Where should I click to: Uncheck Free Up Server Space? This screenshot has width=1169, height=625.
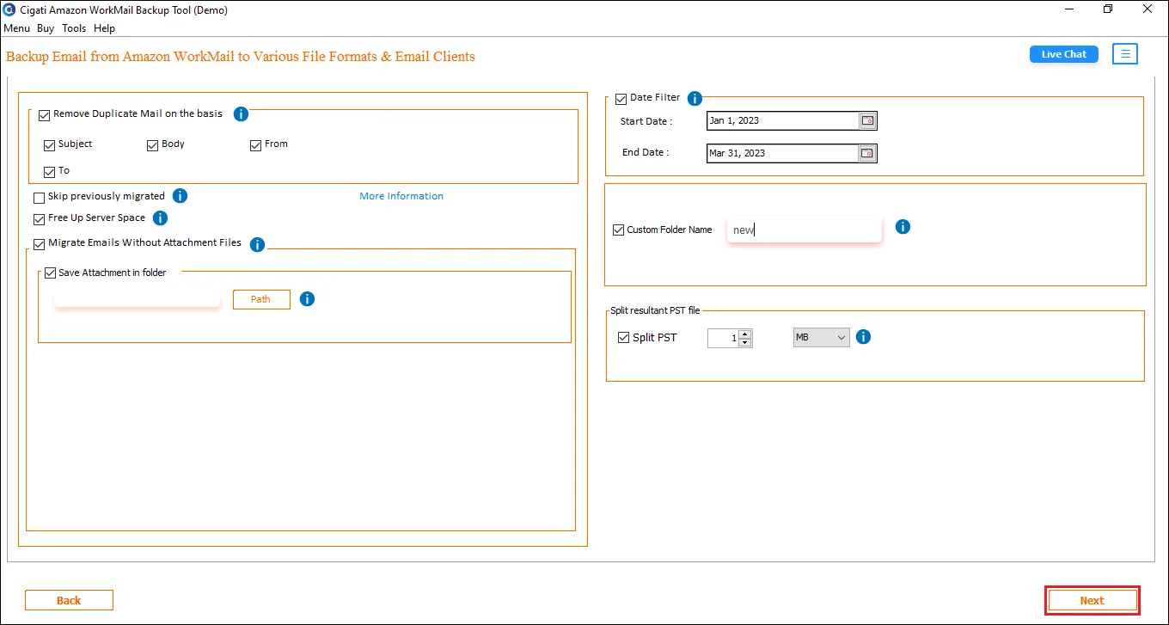40,219
